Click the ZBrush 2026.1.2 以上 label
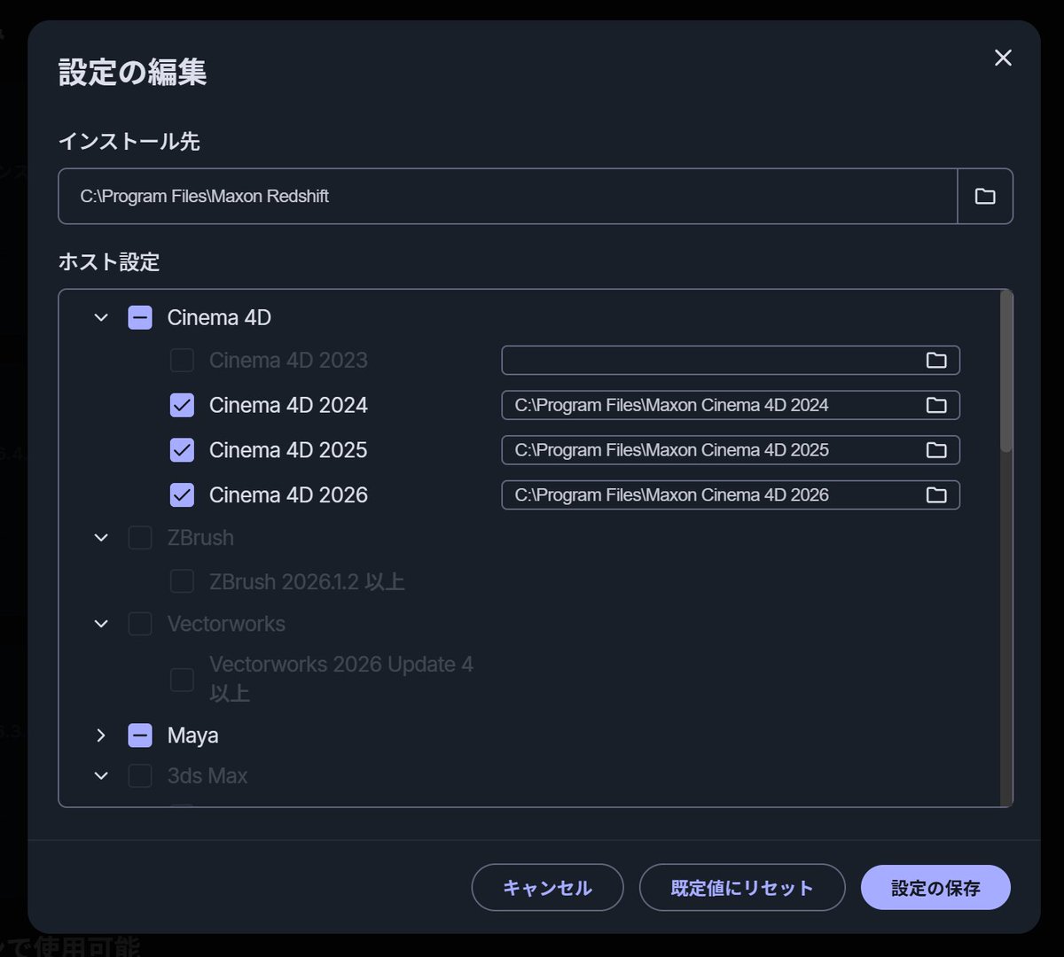 click(307, 581)
